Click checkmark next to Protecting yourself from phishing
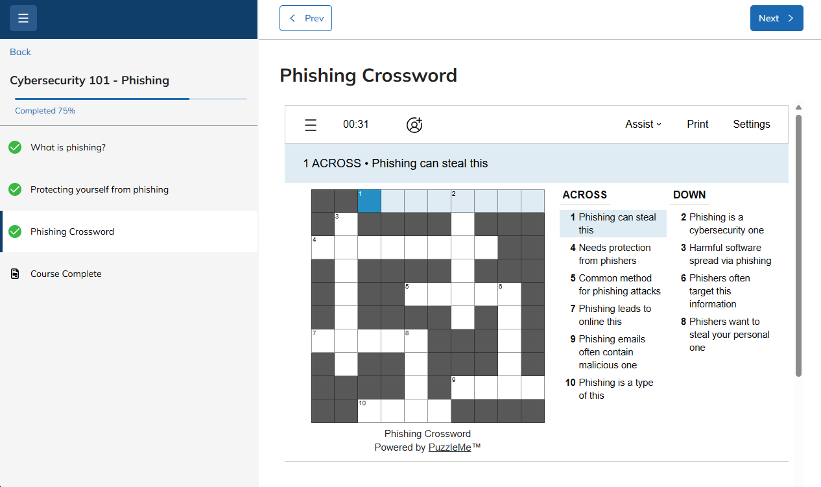Screen dimensions: 821x487 (15, 189)
